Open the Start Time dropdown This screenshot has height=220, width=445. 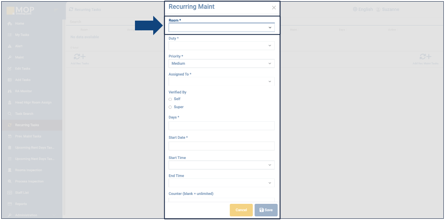[x=221, y=165]
